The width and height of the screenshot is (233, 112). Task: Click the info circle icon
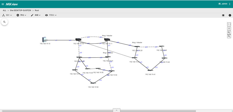coord(230,15)
